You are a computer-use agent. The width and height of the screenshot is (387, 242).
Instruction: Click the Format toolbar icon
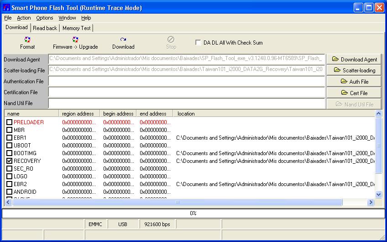27,40
